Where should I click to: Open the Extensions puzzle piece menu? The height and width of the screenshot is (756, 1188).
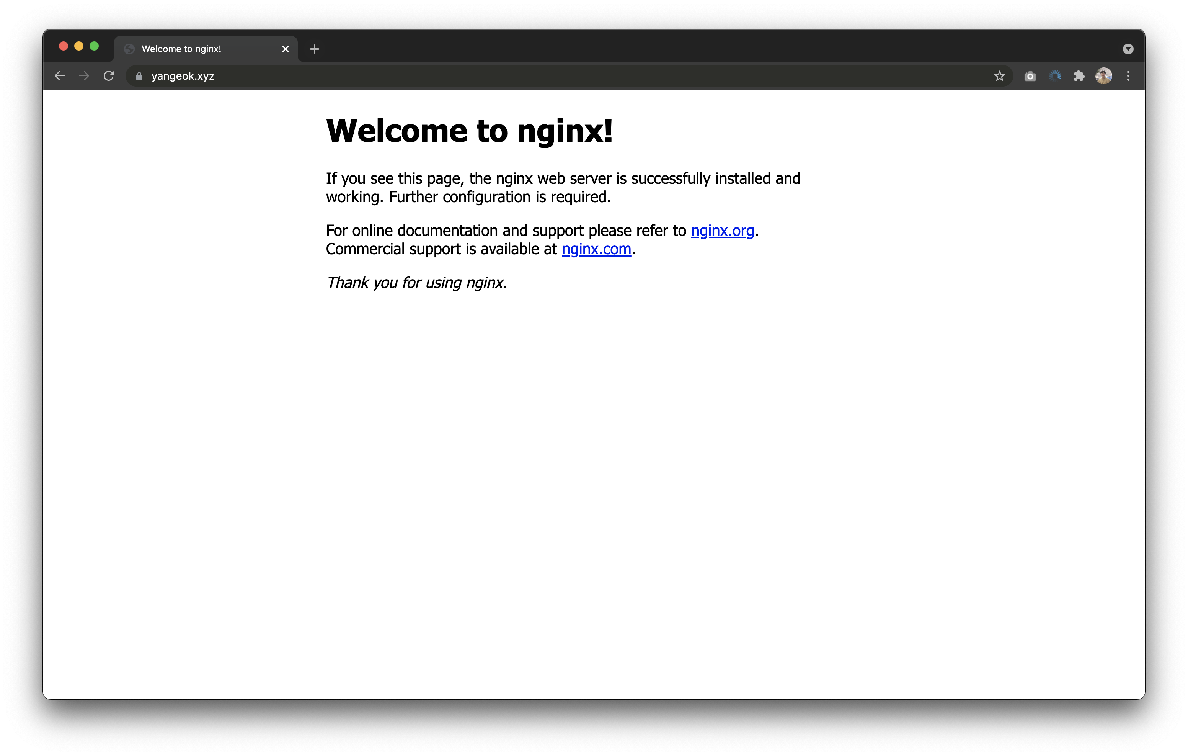1079,76
